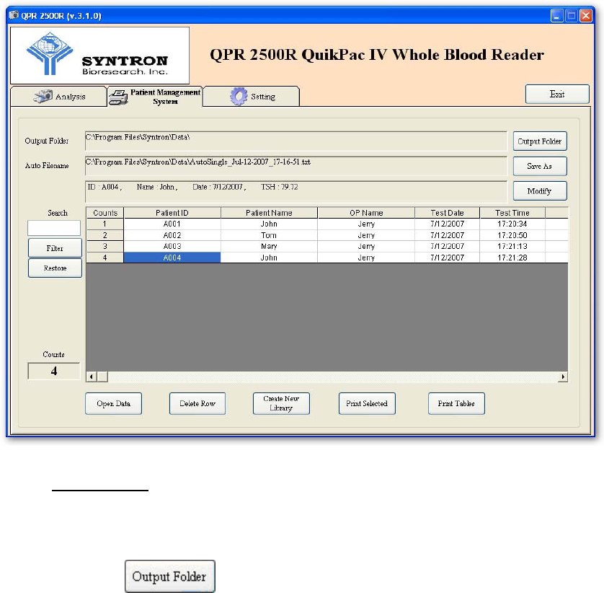Click the patient summary field showing ID A004
This screenshot has height=593, width=604.
tap(296, 191)
